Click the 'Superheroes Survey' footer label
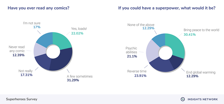224x104 pixels. 22,99
